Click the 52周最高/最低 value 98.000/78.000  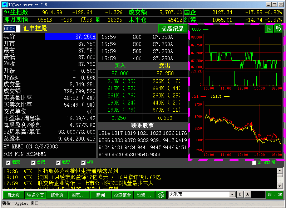pos(77,132)
